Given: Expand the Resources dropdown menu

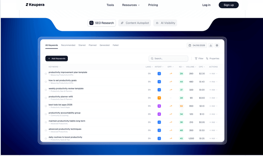Looking at the screenshot, I should click(131, 5).
